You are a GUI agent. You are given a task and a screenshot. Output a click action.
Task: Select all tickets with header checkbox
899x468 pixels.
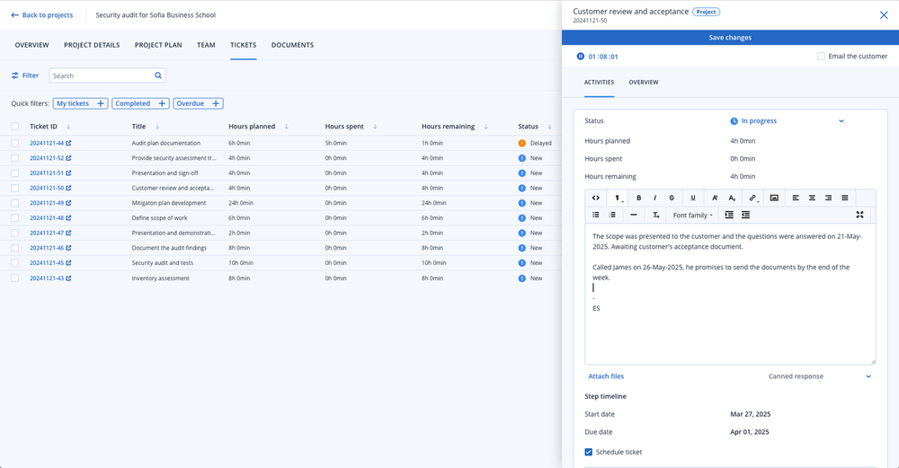point(15,127)
